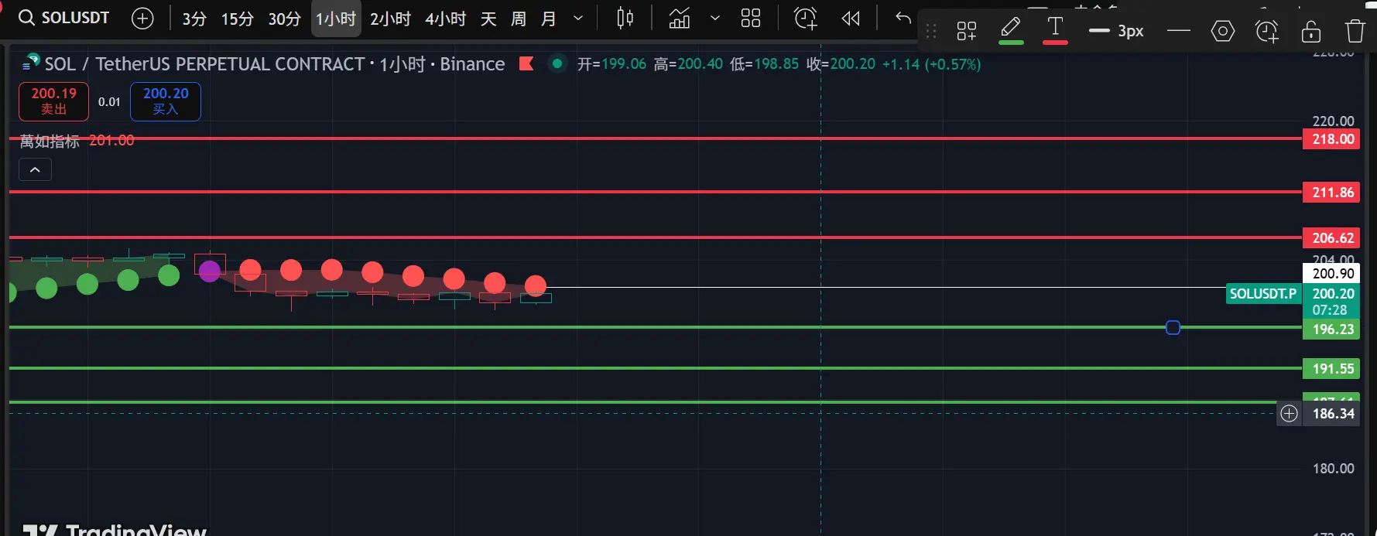Select the 191.55 green price label
This screenshot has height=536, width=1377.
coord(1331,368)
